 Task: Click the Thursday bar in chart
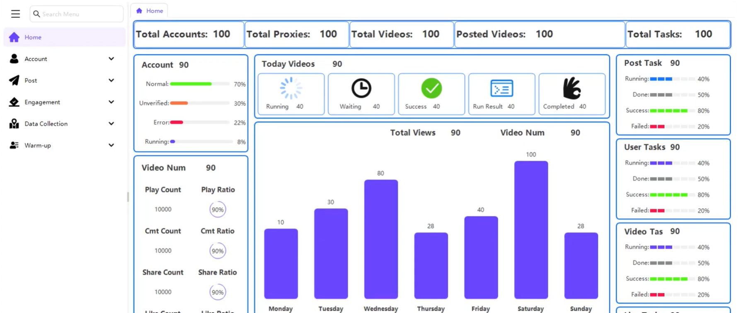pos(431,266)
